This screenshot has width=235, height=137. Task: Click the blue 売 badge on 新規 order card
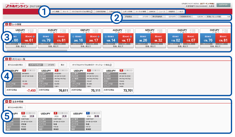[88, 113]
